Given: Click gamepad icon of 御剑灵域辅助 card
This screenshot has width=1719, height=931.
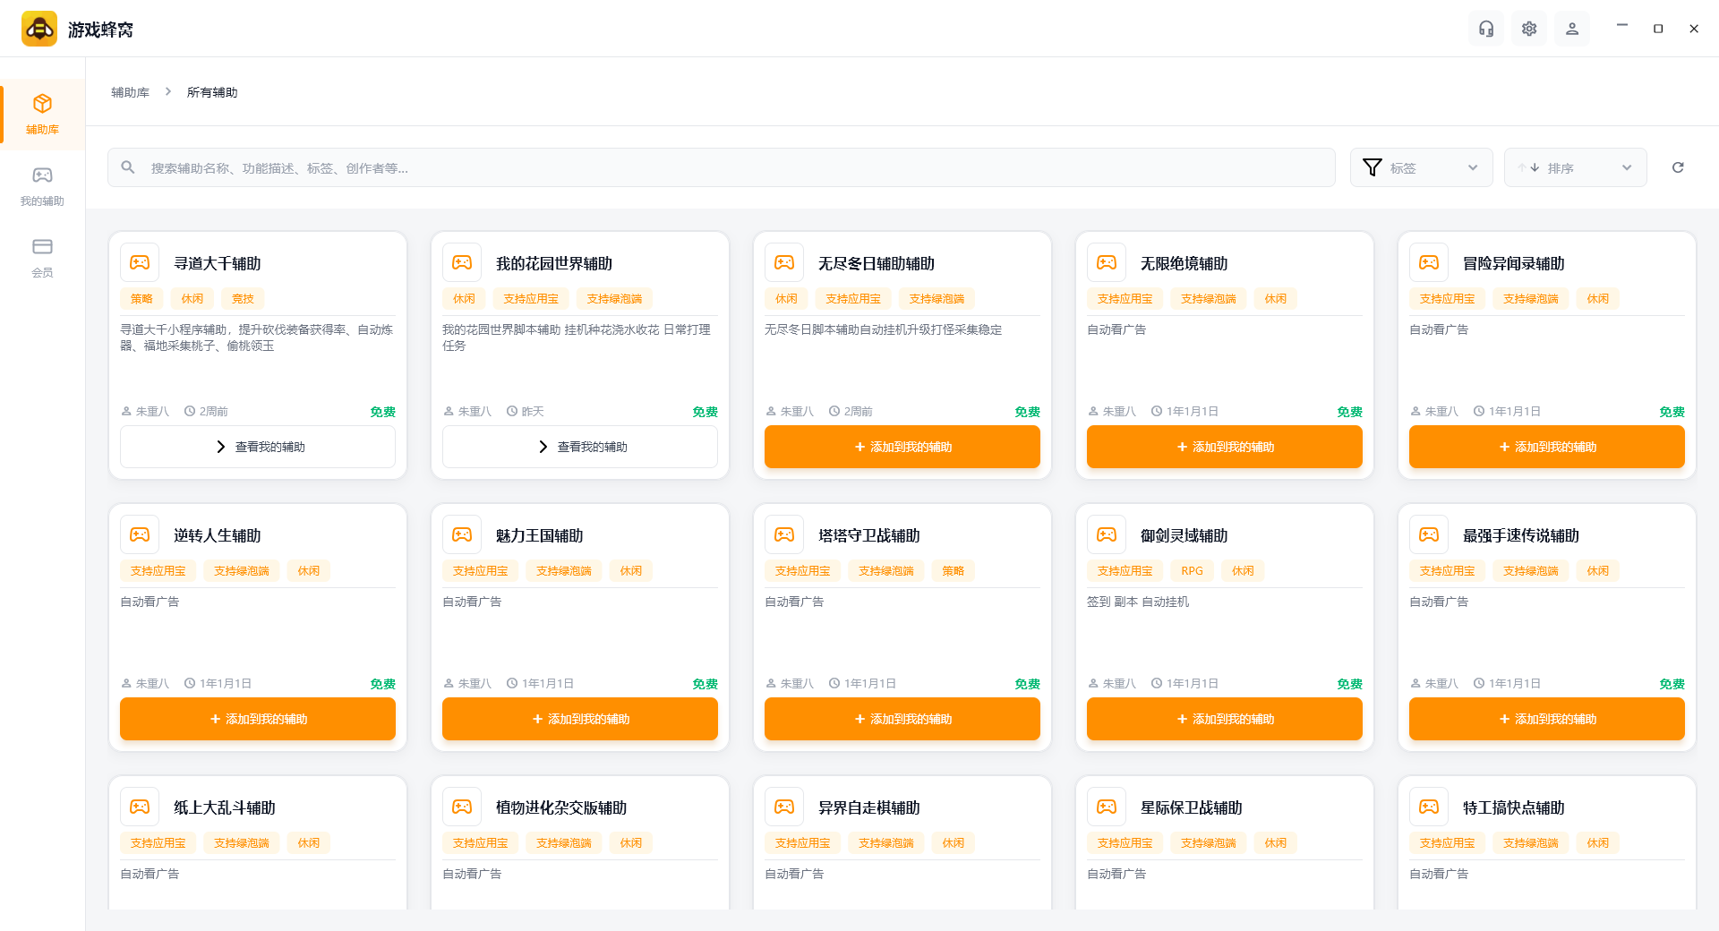Looking at the screenshot, I should coord(1107,534).
